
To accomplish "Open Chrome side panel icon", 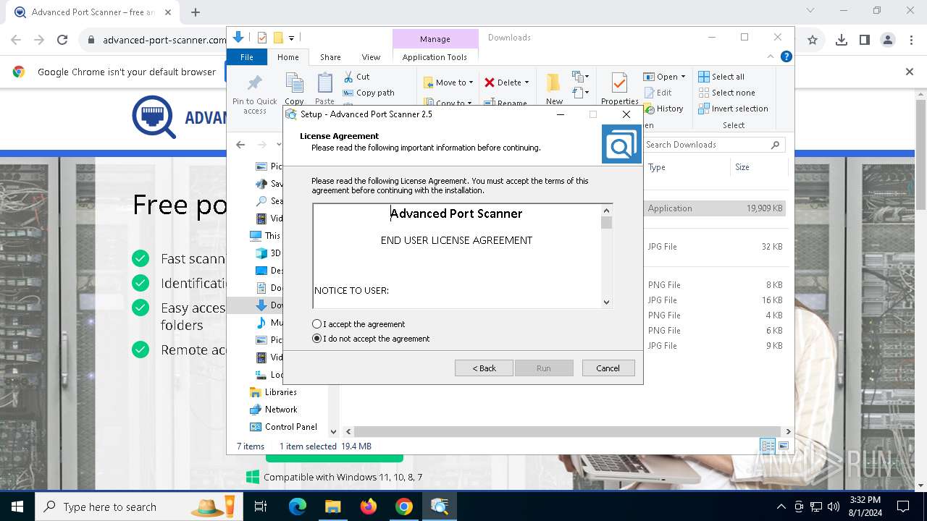I will click(x=864, y=41).
